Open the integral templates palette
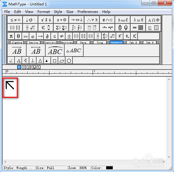174x172 pixels. (x=77, y=27)
